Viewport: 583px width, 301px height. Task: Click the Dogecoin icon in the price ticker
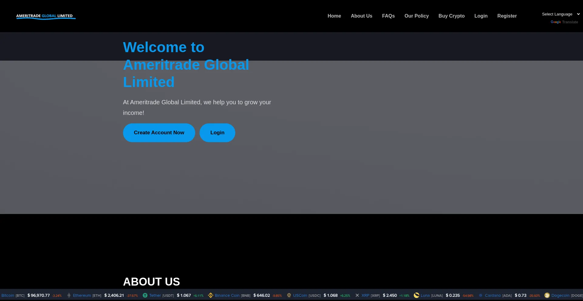[547, 295]
